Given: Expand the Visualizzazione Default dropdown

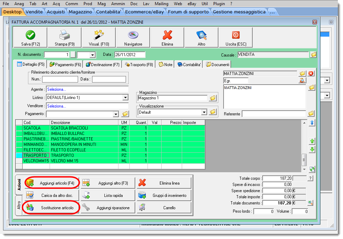Looking at the screenshot, I should (204, 112).
